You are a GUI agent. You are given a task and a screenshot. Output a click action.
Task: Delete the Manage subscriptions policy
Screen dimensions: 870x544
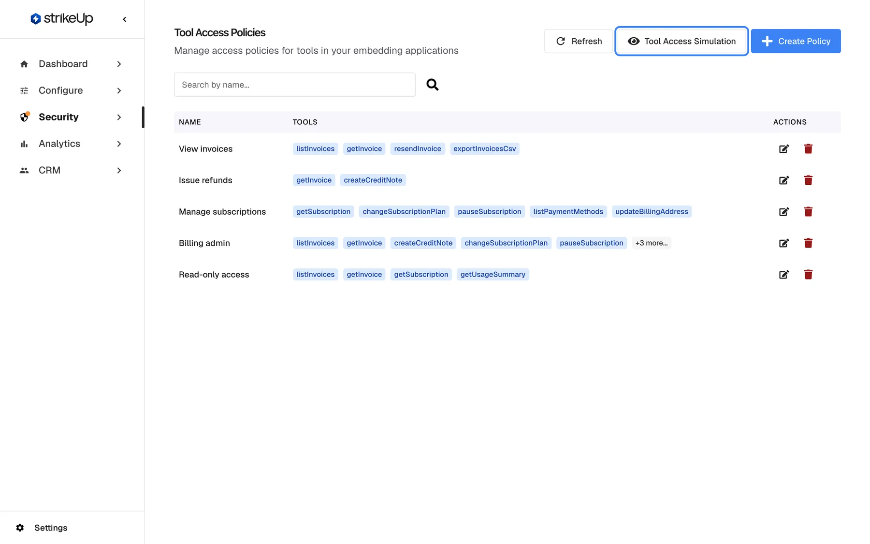click(x=808, y=212)
